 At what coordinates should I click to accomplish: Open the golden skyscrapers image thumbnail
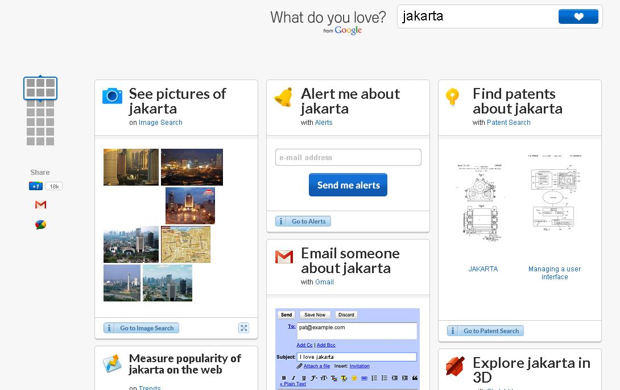click(131, 167)
